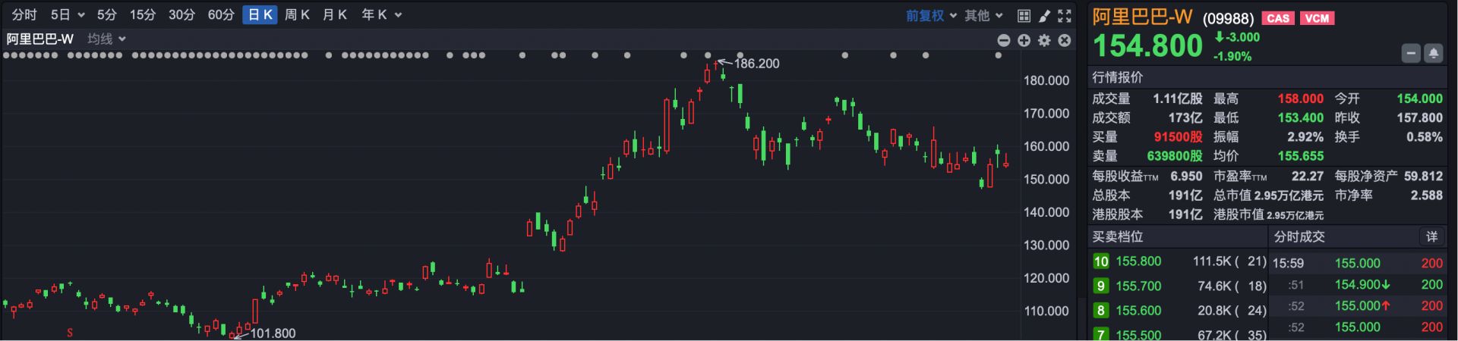Open the chart layout grid icon
Viewport: 1458px width, 341px height.
click(x=1024, y=15)
